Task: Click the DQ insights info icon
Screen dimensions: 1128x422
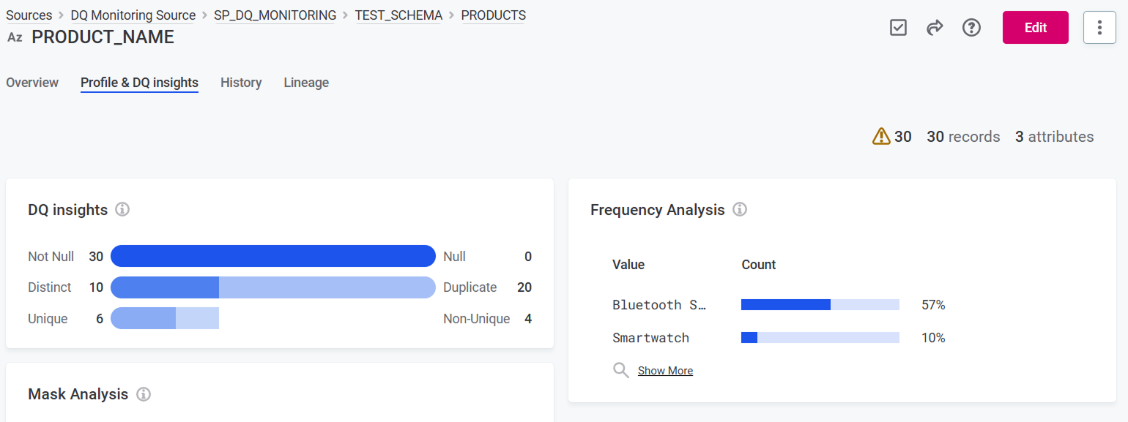Action: (x=123, y=210)
